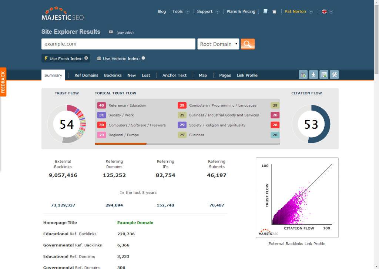Switch to the Link Profile tab

click(x=247, y=75)
